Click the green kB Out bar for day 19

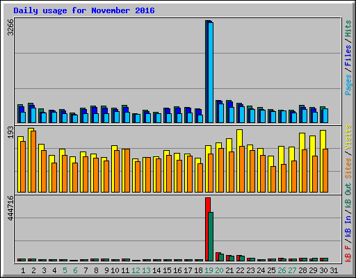[x=211, y=236]
